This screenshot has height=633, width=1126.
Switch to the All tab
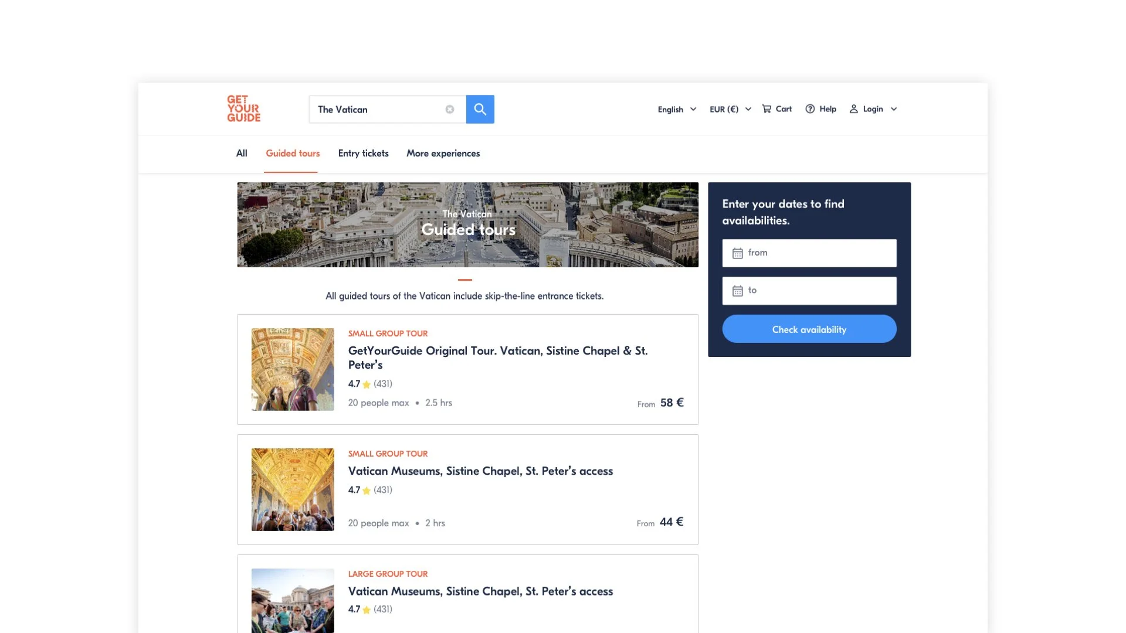(242, 154)
